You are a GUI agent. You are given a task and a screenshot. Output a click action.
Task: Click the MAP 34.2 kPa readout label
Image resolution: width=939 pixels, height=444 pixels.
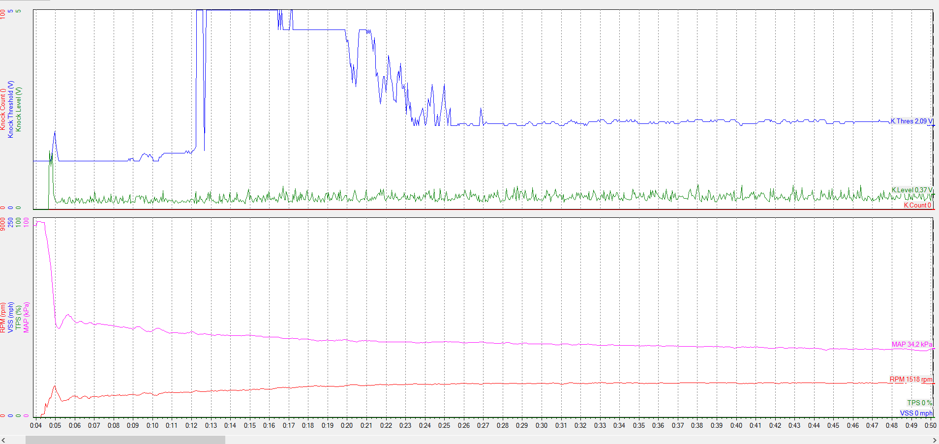(911, 344)
